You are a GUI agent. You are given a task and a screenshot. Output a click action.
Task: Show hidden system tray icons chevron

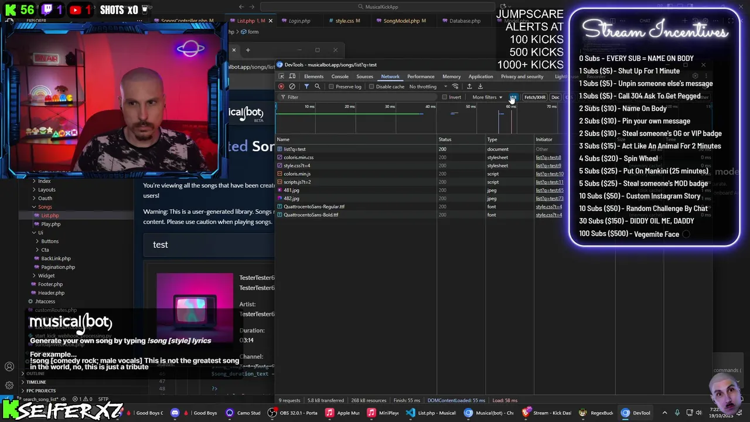click(664, 413)
